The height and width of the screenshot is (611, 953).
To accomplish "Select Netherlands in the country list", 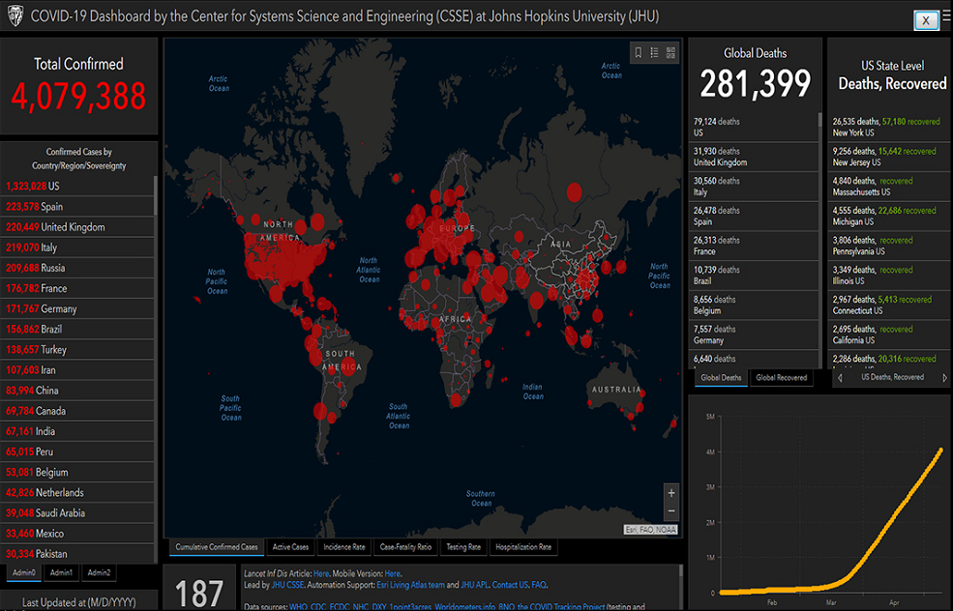I will coord(77,492).
